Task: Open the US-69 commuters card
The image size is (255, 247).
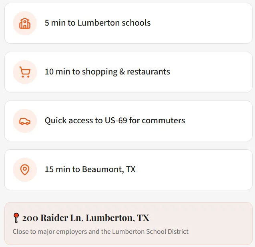Action: tap(129, 121)
